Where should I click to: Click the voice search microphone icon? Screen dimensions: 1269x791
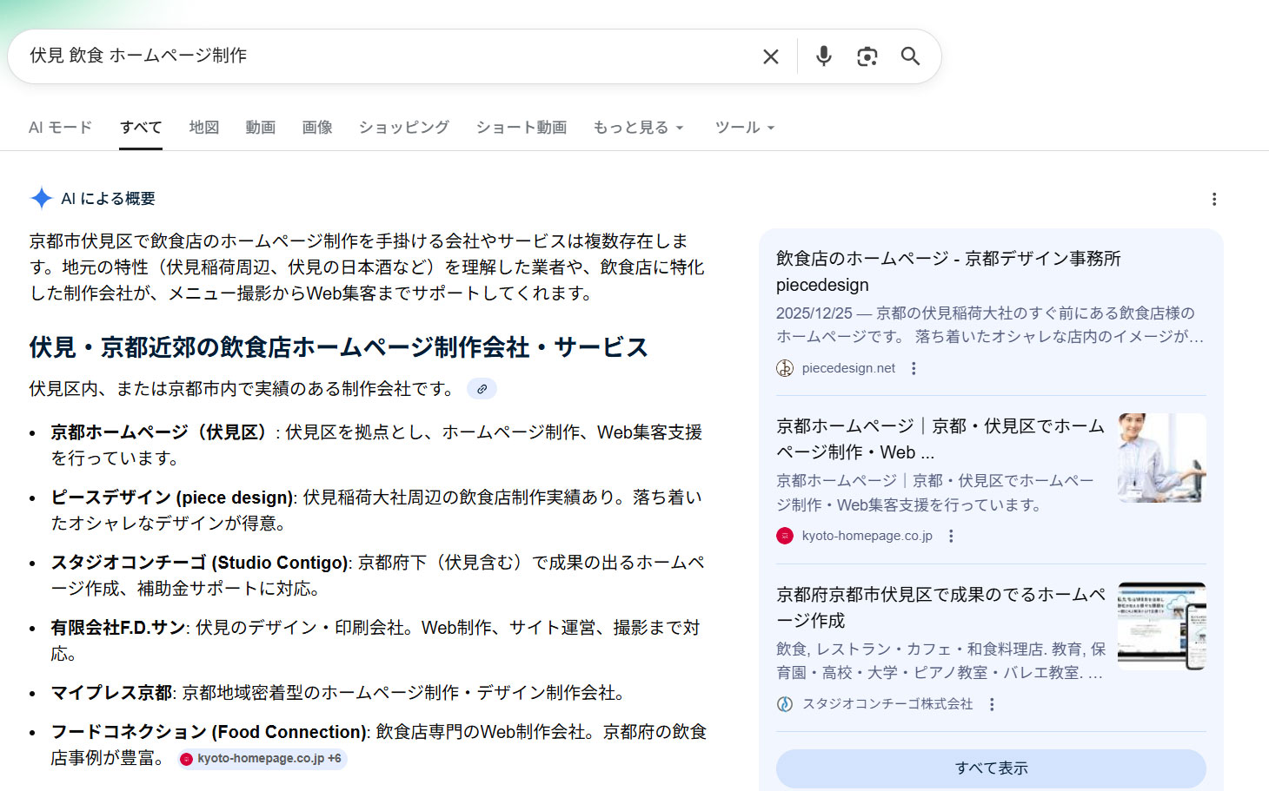pos(822,55)
